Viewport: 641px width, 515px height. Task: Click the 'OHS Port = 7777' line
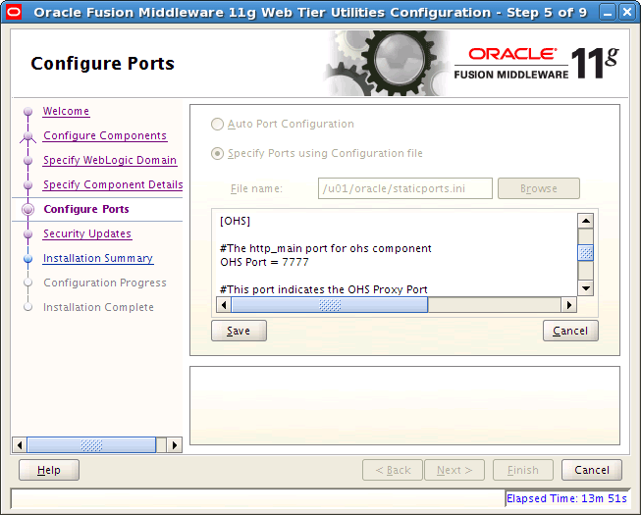coord(264,262)
